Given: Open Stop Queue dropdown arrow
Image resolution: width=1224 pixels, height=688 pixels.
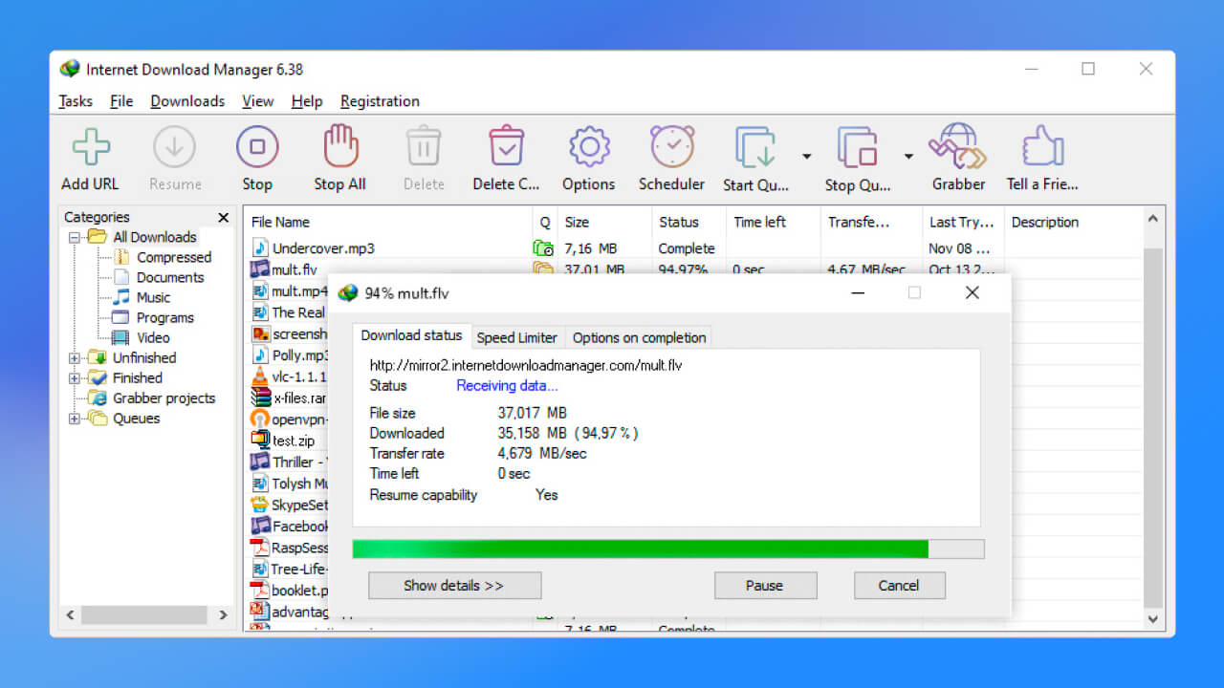Looking at the screenshot, I should 908,156.
